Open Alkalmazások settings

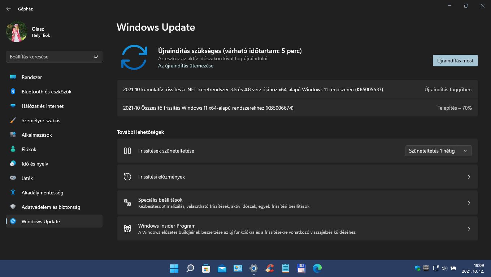coord(54,135)
